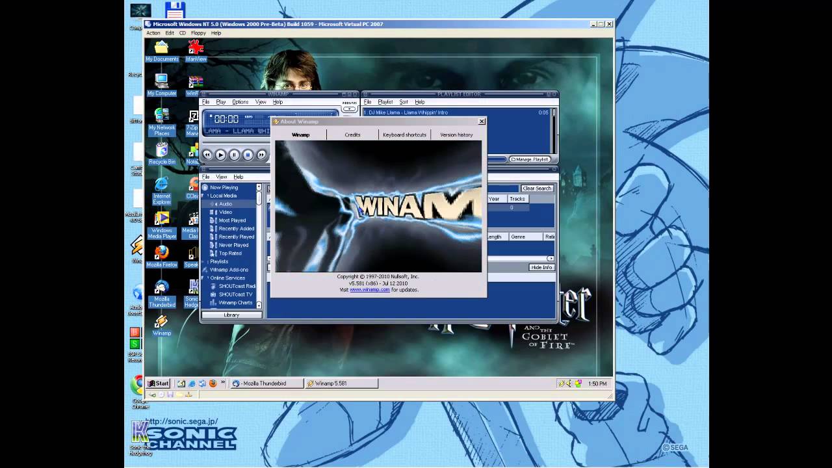Select Winamp Charts in Online Services
832x468 pixels.
pos(235,303)
